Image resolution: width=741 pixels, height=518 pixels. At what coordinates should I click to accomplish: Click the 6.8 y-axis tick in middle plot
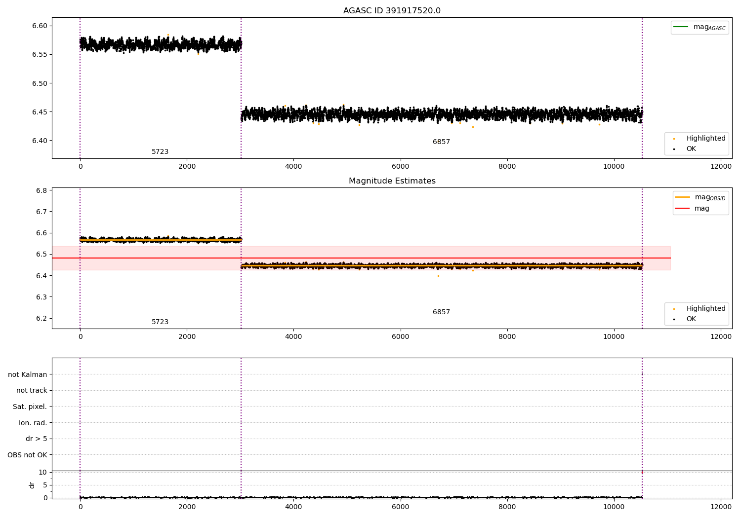point(41,190)
